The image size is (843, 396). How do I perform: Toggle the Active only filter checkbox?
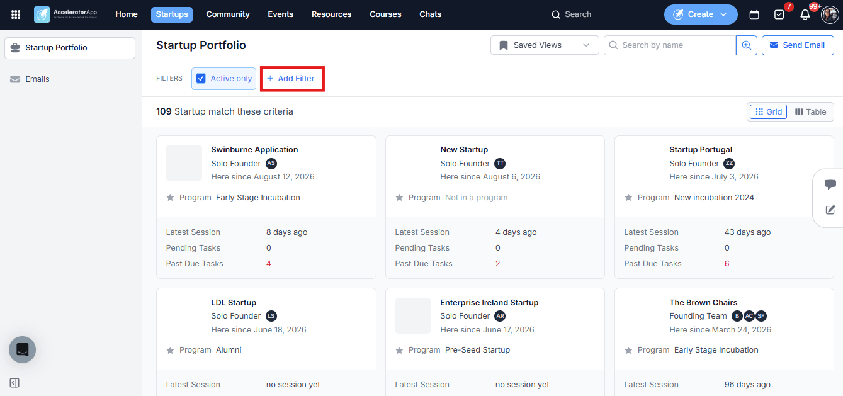(x=201, y=79)
